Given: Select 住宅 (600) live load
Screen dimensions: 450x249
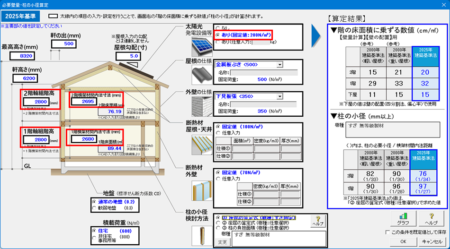Looking at the screenshot, I should tap(94, 231).
